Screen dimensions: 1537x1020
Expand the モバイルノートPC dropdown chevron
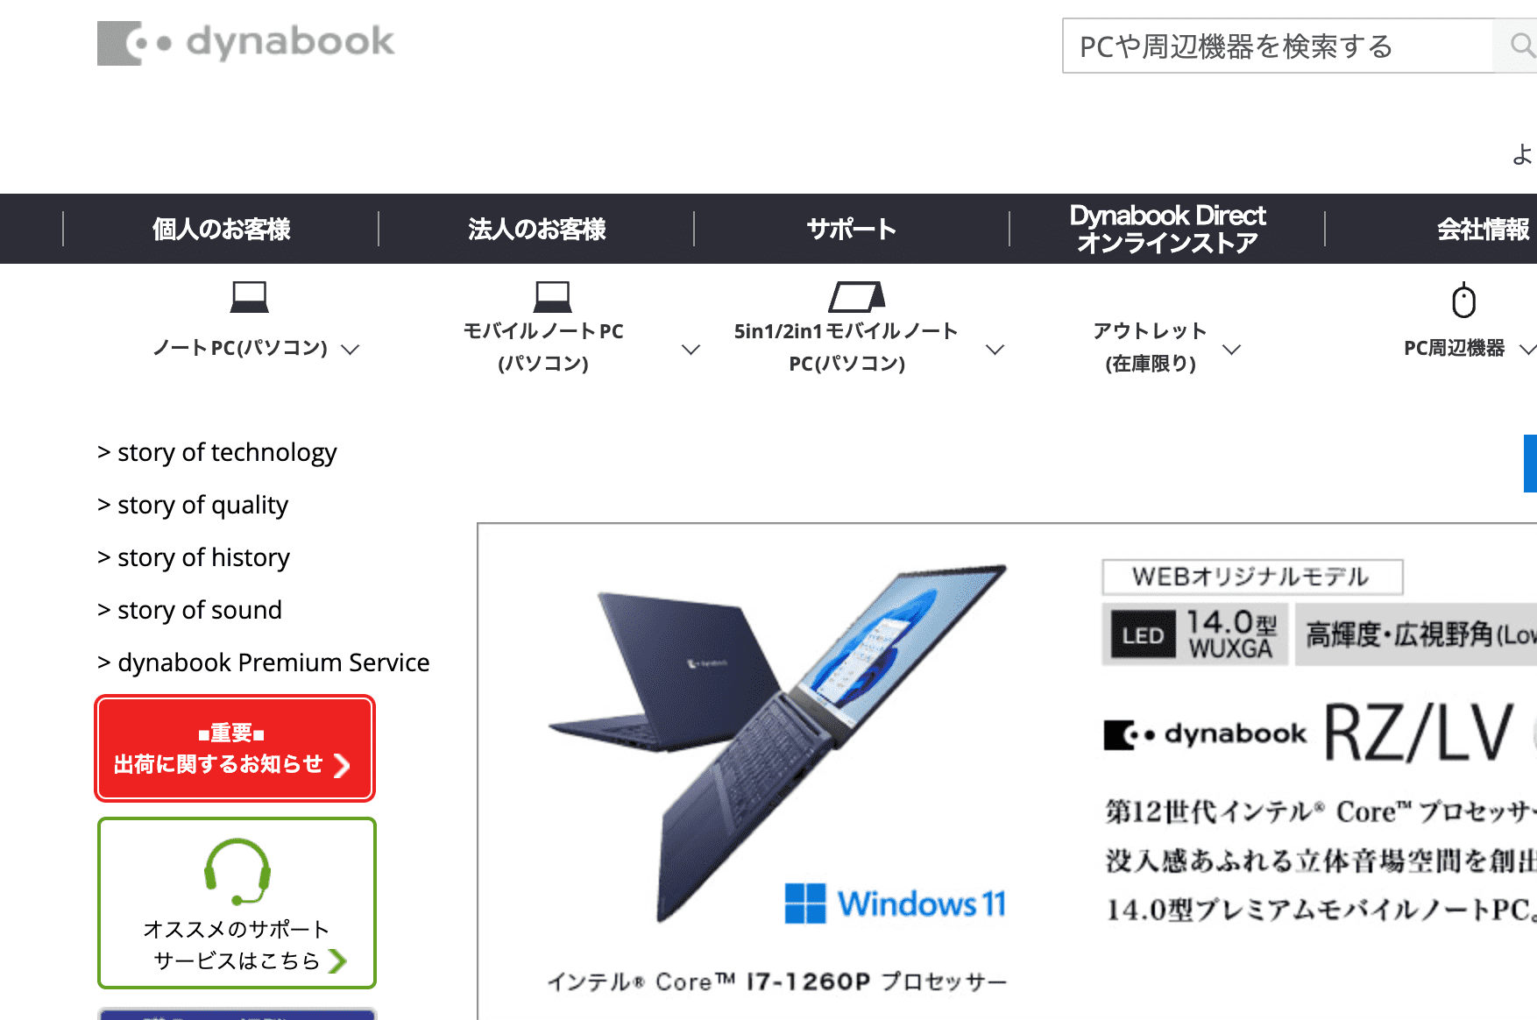pos(691,349)
